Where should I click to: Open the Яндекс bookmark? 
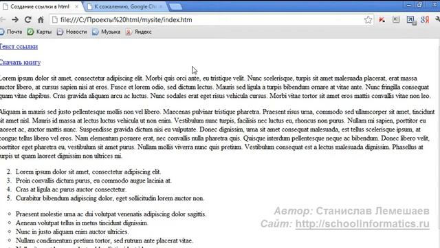point(139,32)
